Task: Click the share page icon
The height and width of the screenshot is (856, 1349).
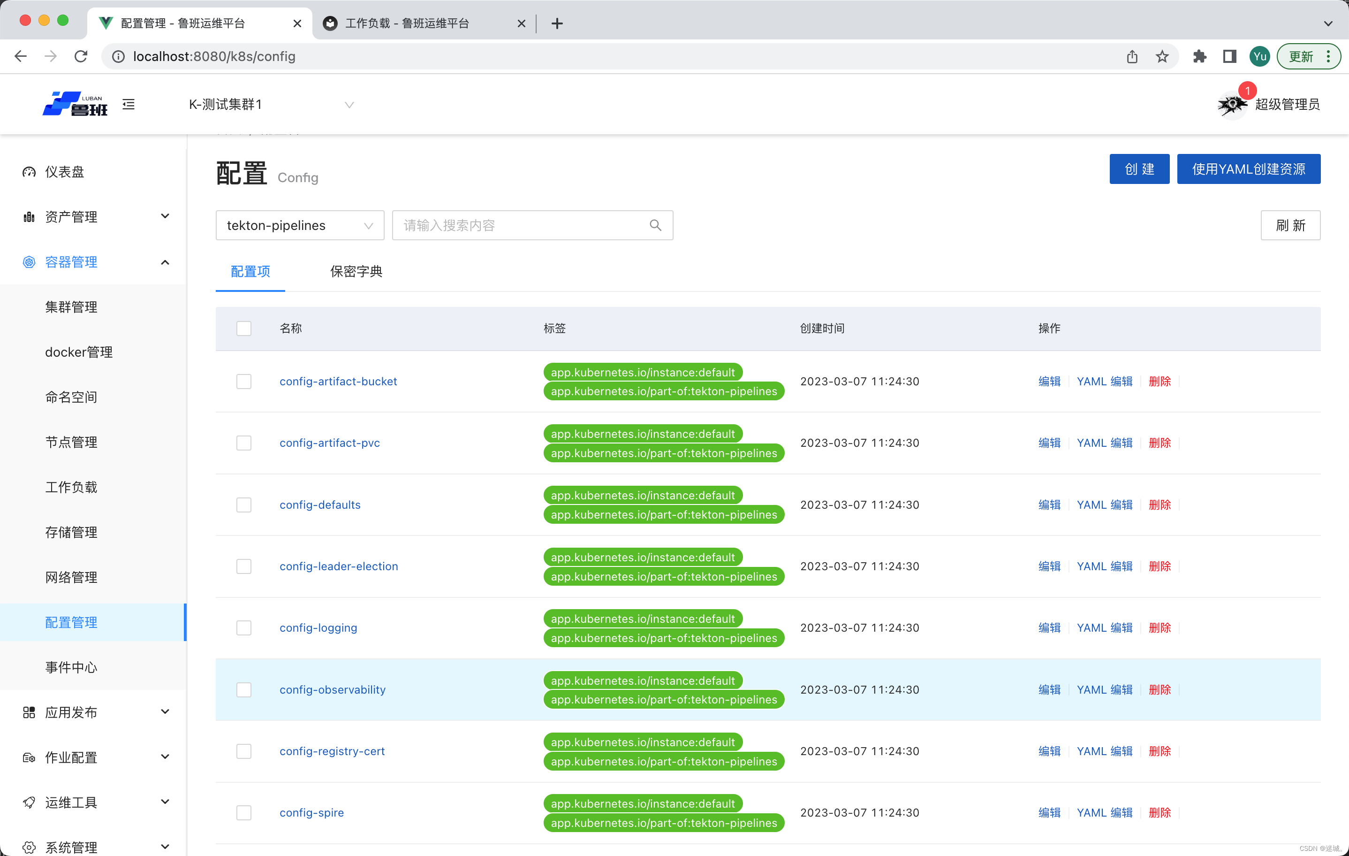Action: [x=1132, y=57]
